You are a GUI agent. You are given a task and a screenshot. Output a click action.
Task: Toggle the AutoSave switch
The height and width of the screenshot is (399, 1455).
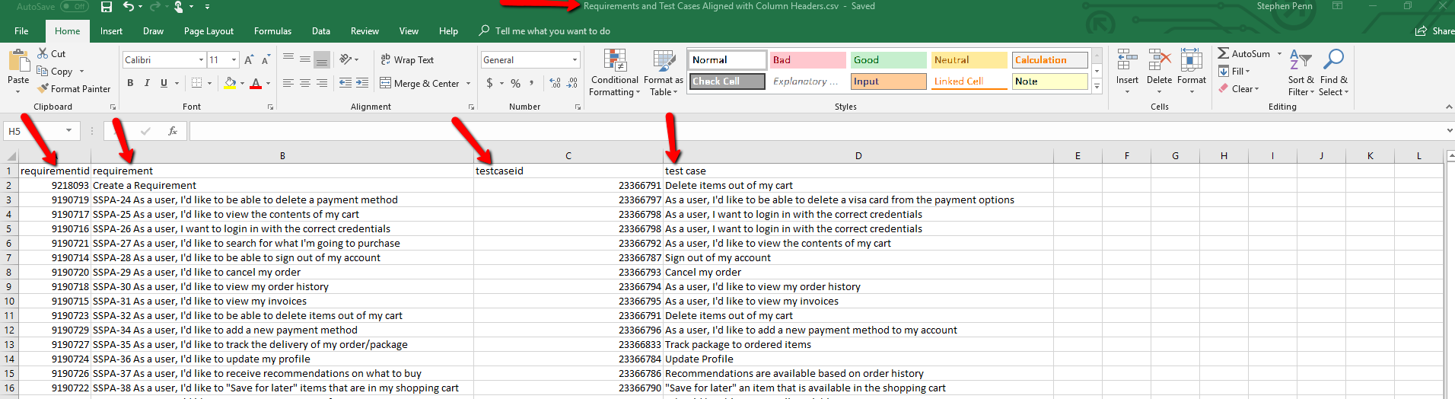tap(74, 7)
